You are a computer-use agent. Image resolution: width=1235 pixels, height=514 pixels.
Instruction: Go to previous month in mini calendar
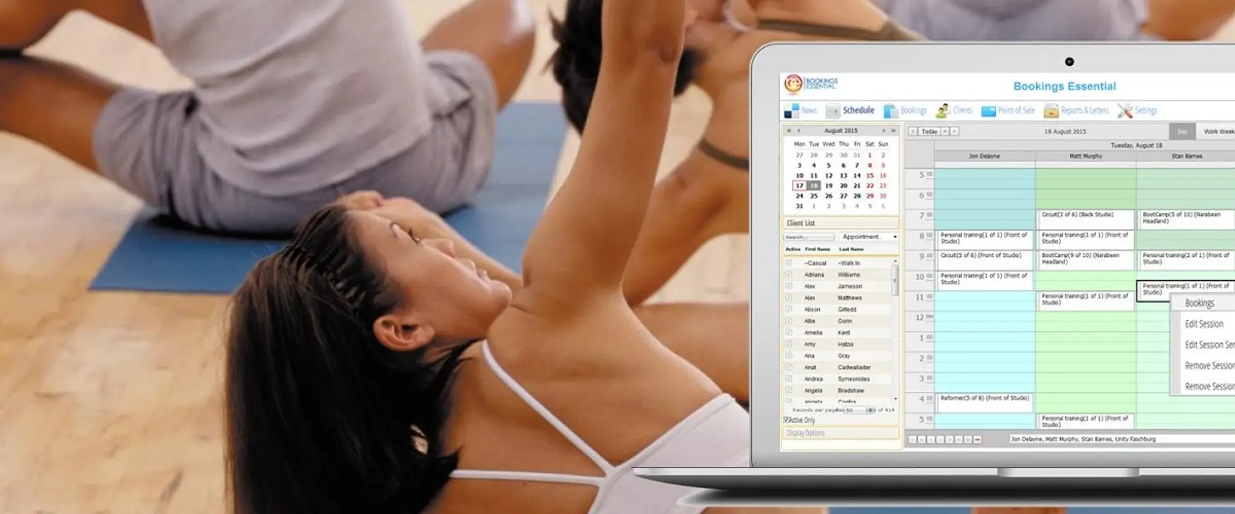[x=799, y=130]
